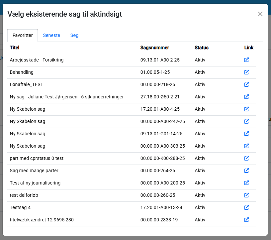The image size is (271, 240).
Task: Switch to the Søg tab
Action: point(74,35)
